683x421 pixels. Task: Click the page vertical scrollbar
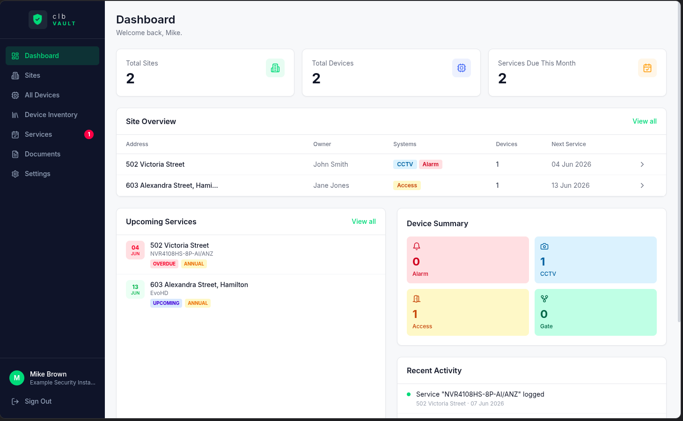click(679, 162)
